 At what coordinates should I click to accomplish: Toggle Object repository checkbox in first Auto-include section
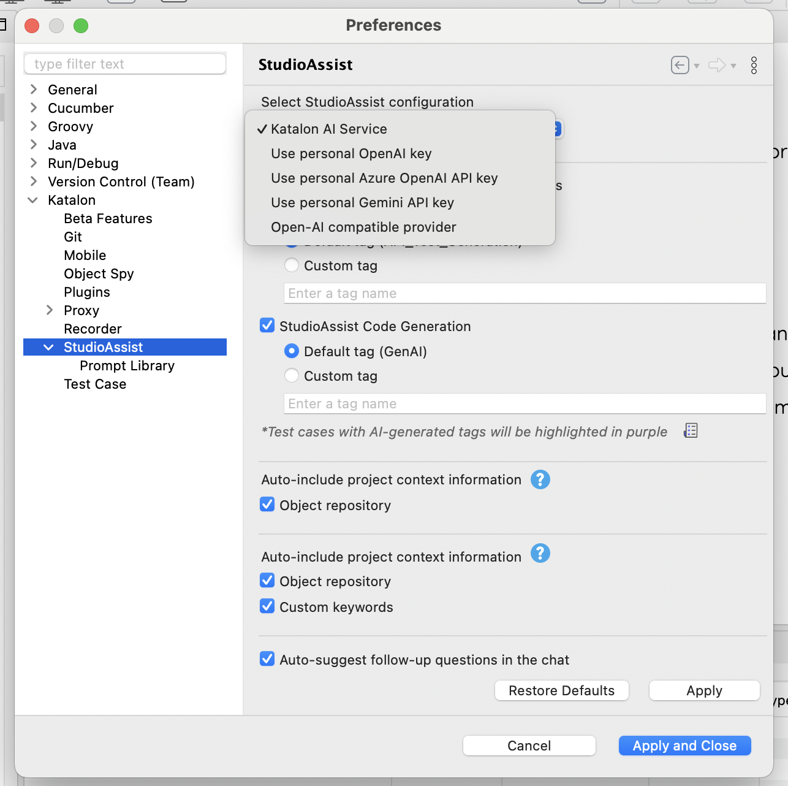click(267, 504)
